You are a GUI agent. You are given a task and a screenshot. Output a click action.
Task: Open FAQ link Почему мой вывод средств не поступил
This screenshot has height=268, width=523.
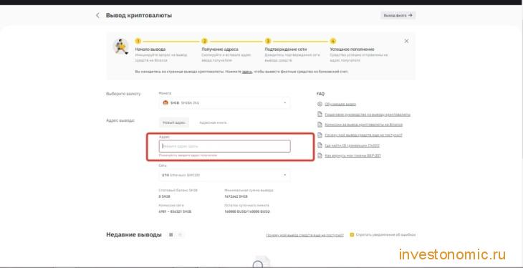[x=363, y=135]
